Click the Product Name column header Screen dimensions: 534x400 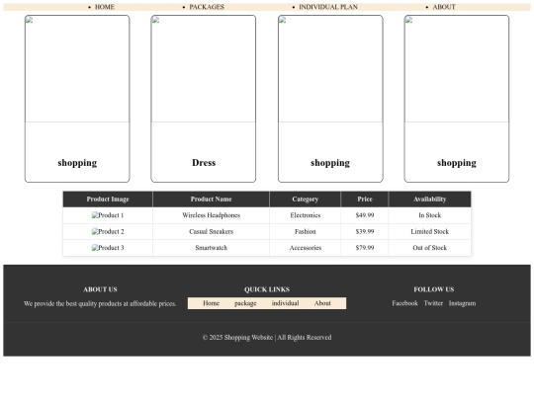click(212, 200)
